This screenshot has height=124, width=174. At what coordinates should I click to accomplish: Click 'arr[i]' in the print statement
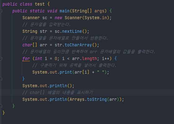[82, 72]
